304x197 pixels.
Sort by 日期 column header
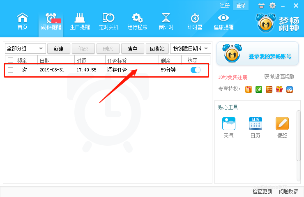[45, 60]
